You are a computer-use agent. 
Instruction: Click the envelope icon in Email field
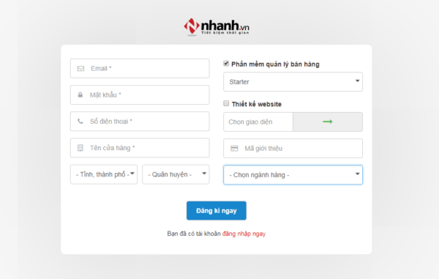tap(80, 69)
